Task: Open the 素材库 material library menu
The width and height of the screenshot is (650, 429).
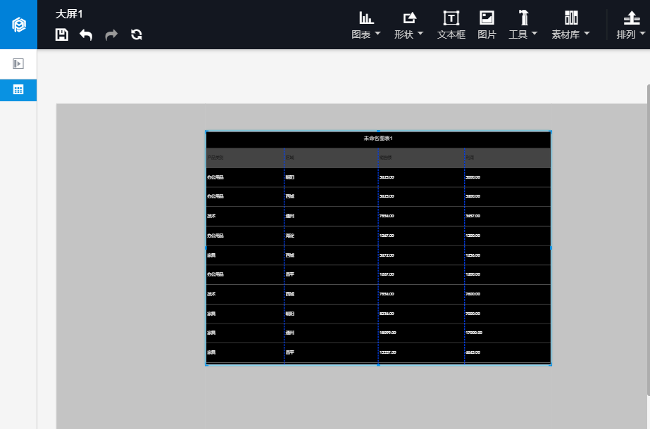Action: coord(570,25)
